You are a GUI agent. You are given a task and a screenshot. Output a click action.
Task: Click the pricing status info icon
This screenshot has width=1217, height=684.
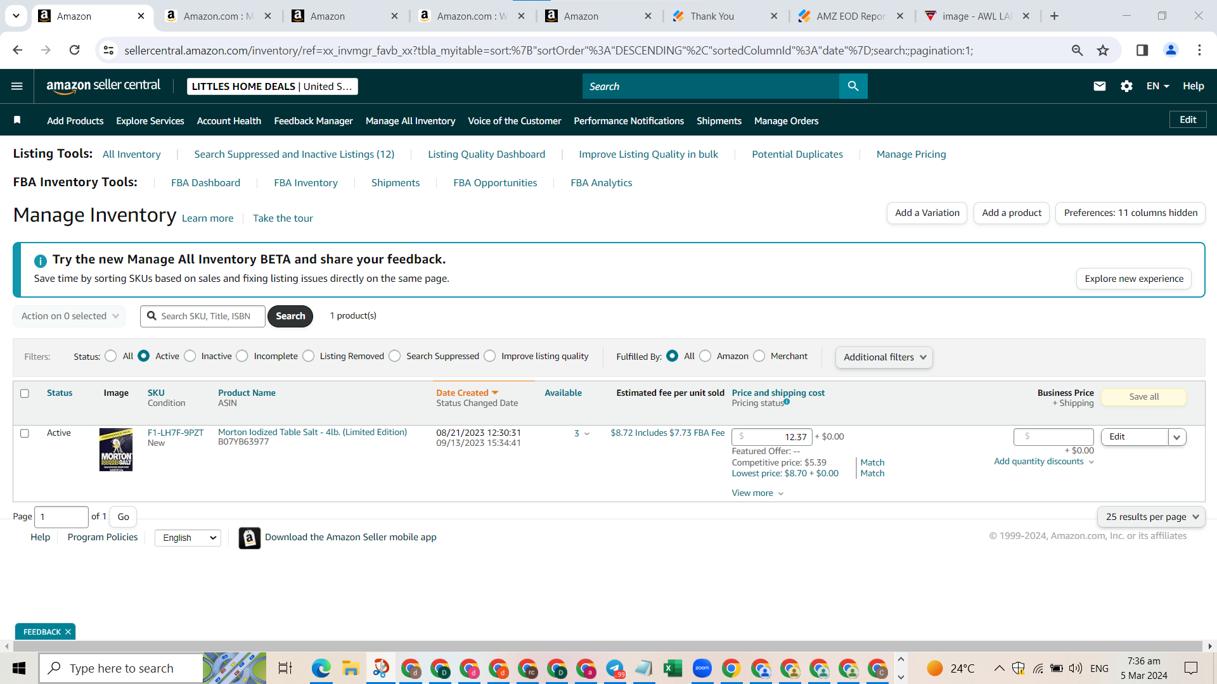click(x=787, y=402)
